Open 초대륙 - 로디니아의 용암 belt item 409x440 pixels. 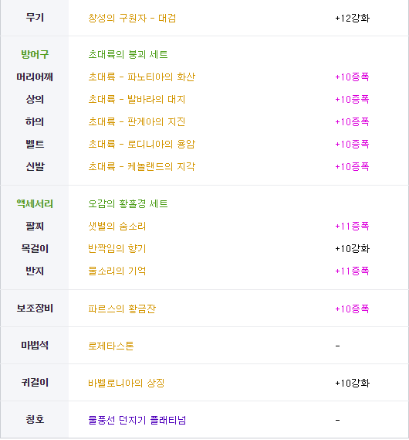click(x=142, y=145)
